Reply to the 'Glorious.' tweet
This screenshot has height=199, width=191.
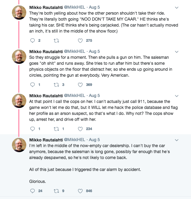(33, 191)
